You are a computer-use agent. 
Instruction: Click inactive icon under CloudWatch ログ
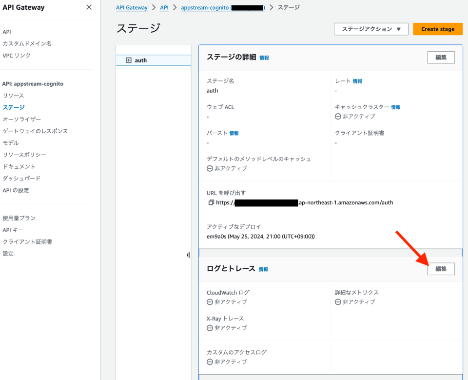[210, 302]
